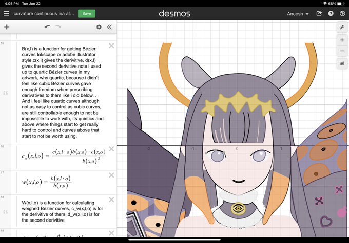
Task: Delete note 15 about Bézier curves
Action: [111, 46]
